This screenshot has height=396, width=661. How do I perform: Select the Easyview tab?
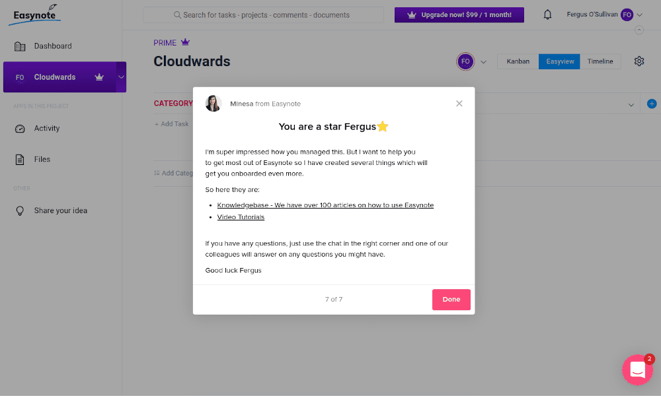tap(559, 61)
